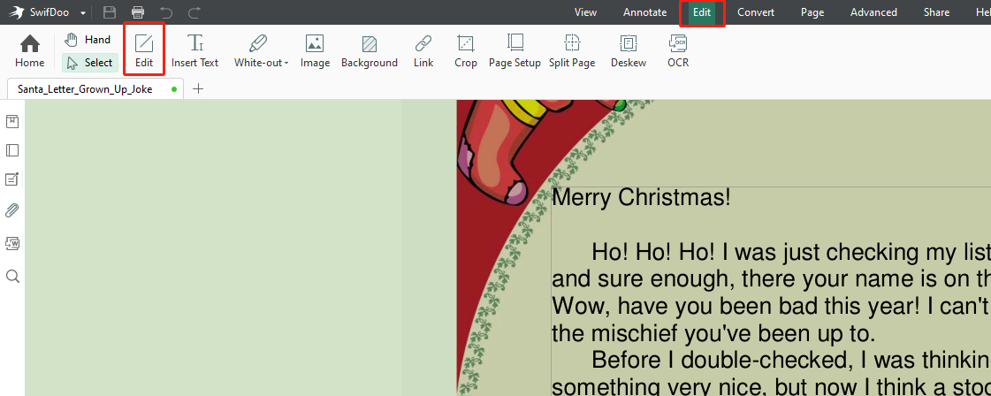Click the Split Page tool
This screenshot has width=991, height=396.
572,51
